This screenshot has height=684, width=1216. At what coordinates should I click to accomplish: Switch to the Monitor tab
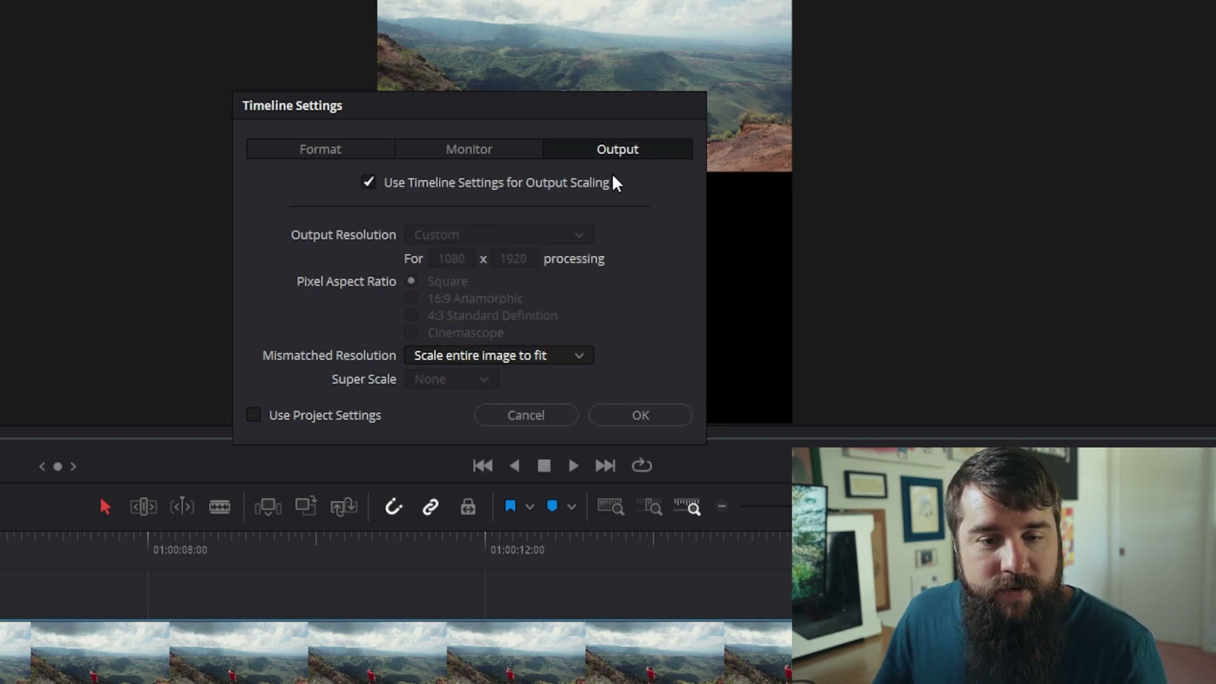click(469, 149)
